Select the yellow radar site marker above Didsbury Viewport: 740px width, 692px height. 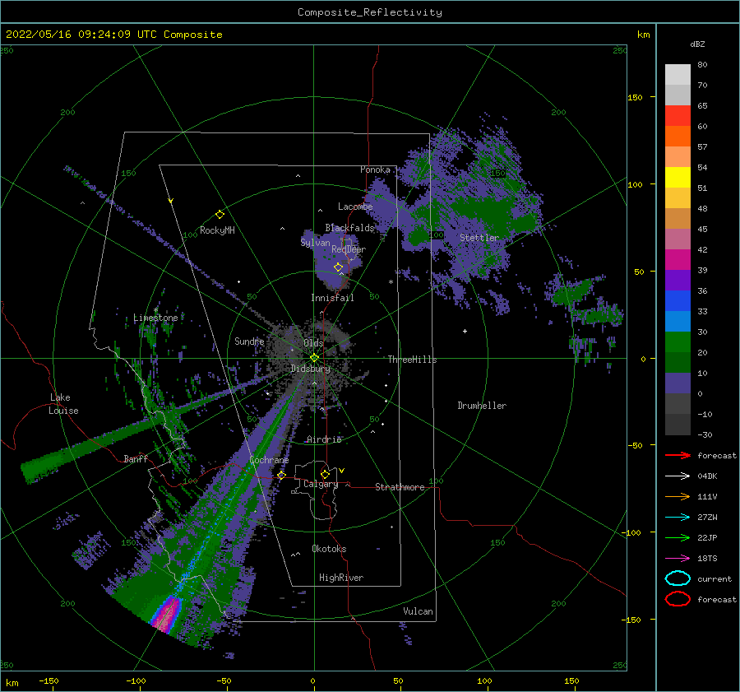[x=314, y=358]
